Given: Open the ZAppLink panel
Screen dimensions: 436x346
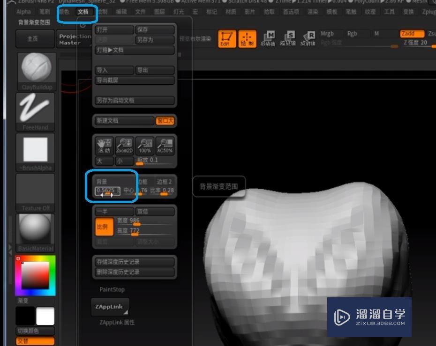Looking at the screenshot, I should tap(110, 307).
